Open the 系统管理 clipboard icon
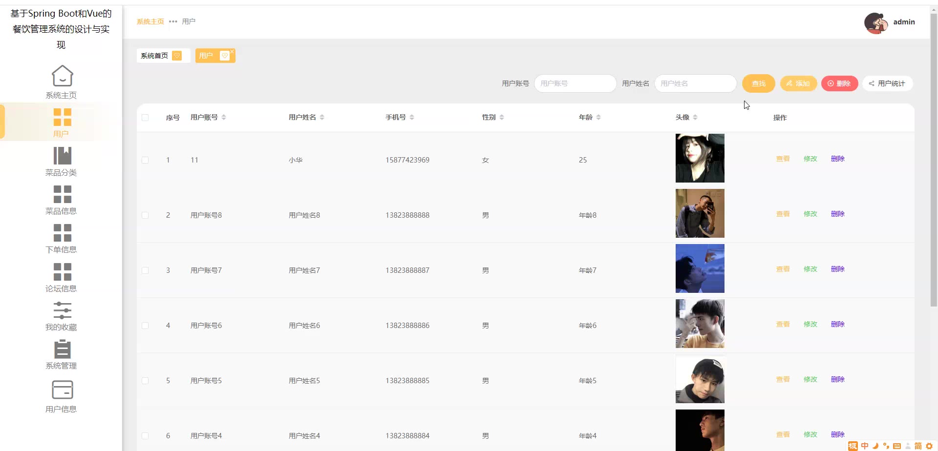 coord(62,349)
